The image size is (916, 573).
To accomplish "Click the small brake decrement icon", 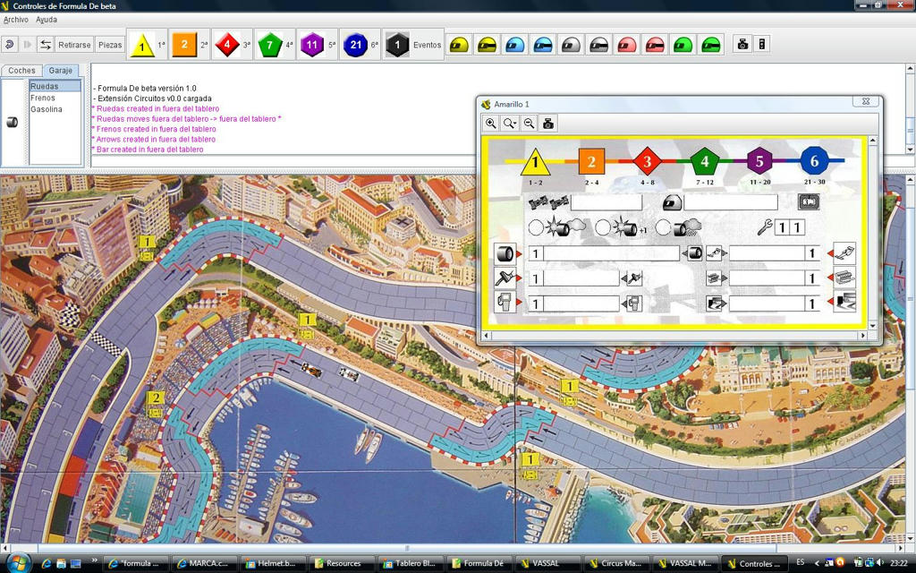I will (x=633, y=278).
